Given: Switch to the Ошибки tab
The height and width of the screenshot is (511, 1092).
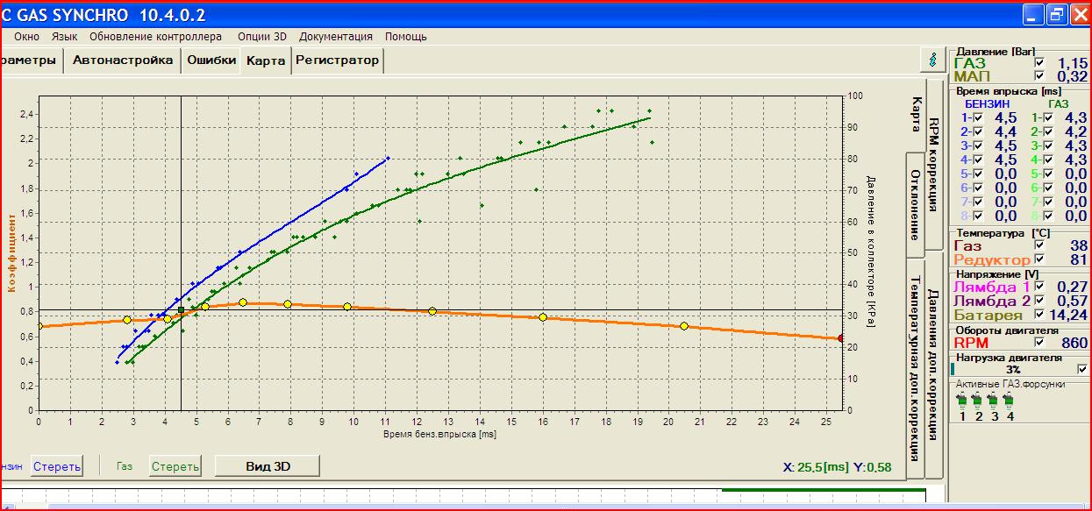Looking at the screenshot, I should (211, 60).
